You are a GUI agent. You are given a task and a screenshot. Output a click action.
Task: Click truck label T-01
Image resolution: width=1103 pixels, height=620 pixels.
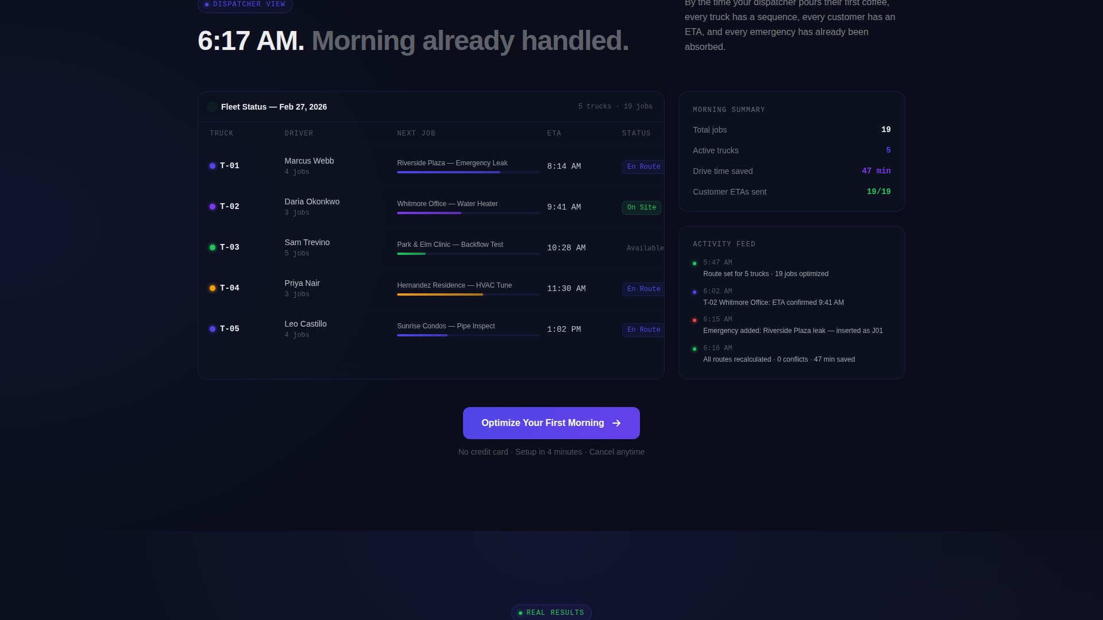tap(230, 166)
